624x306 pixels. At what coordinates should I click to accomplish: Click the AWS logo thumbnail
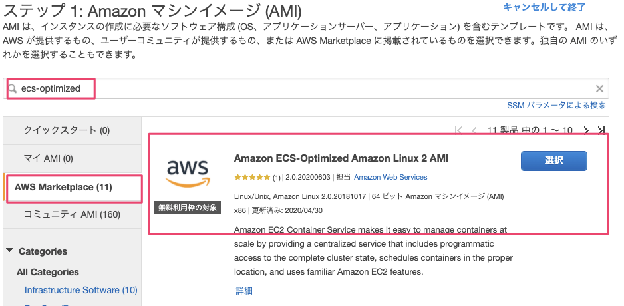click(x=187, y=174)
